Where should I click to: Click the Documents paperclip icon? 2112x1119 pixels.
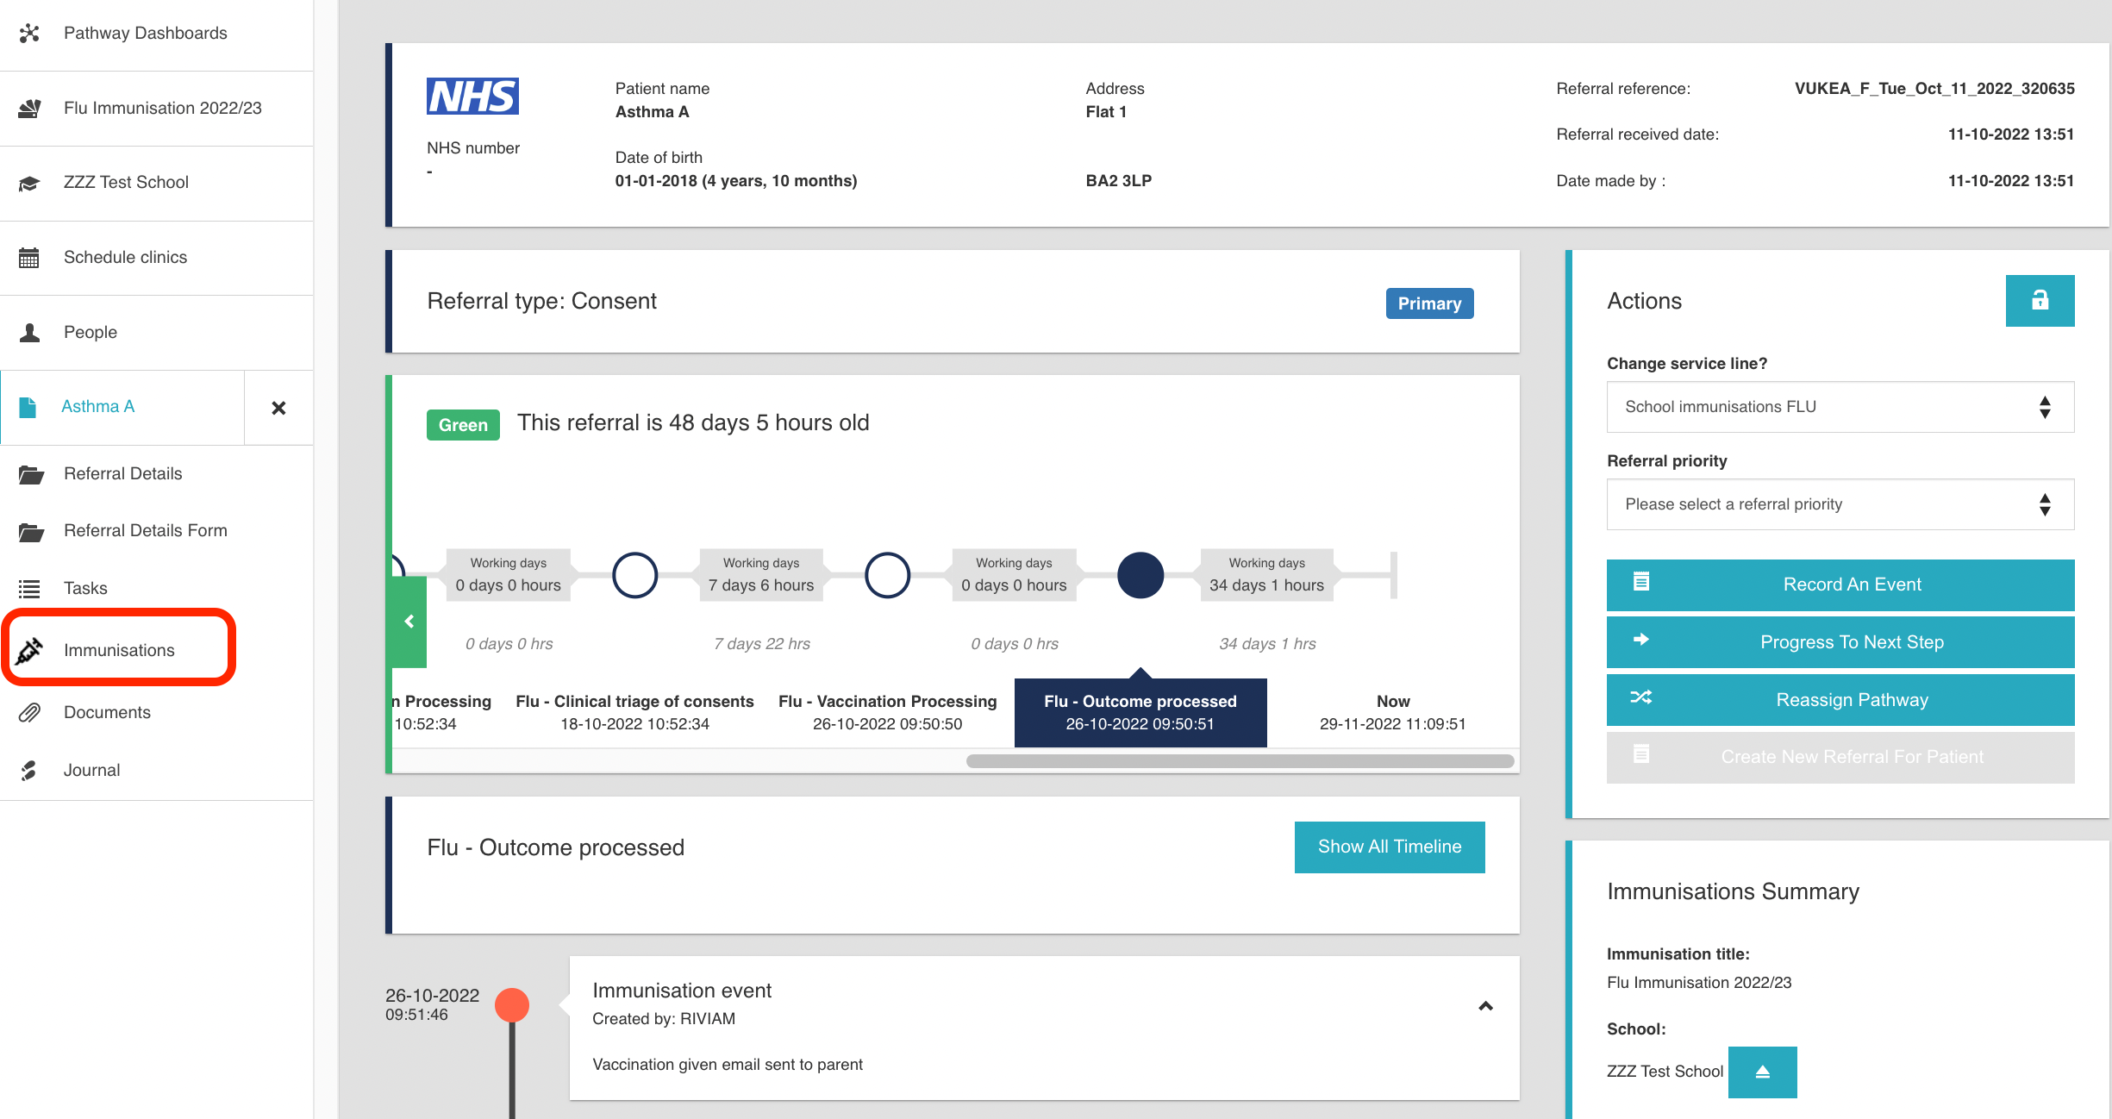[x=29, y=712]
